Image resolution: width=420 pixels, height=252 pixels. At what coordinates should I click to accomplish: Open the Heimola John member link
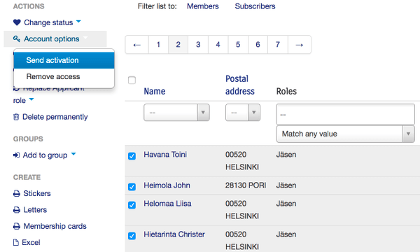(x=167, y=185)
